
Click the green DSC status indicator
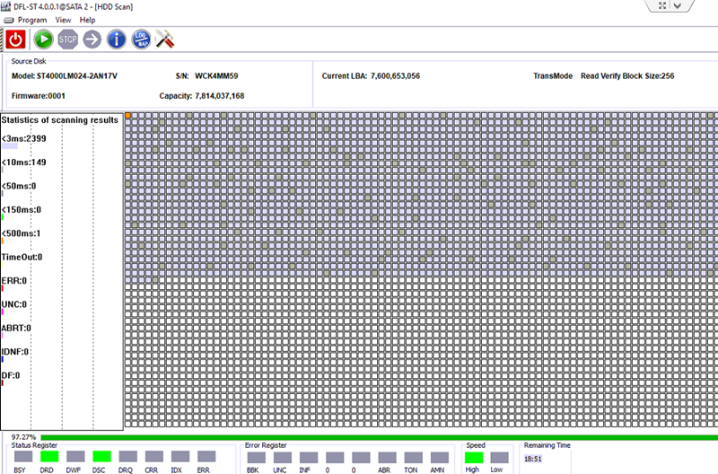coord(101,456)
